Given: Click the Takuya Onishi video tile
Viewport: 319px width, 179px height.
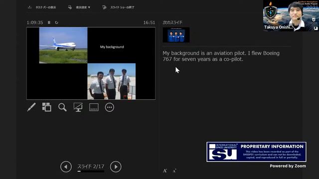Looking at the screenshot, I should 291,15.
